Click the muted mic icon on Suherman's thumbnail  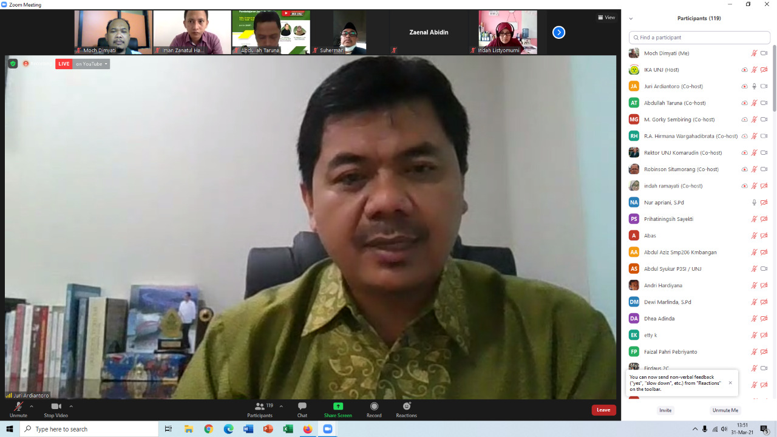pyautogui.click(x=315, y=50)
